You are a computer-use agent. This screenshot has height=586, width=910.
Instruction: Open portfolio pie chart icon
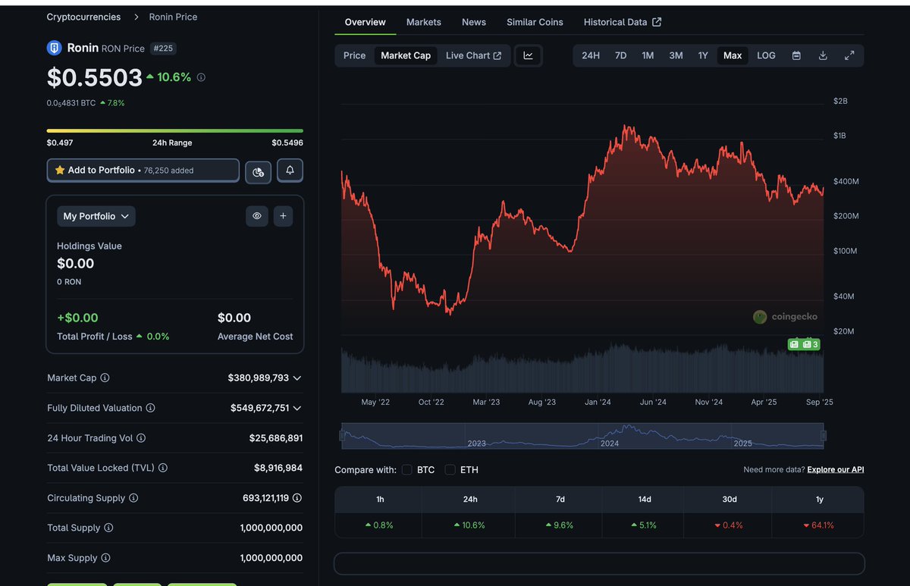click(x=258, y=172)
